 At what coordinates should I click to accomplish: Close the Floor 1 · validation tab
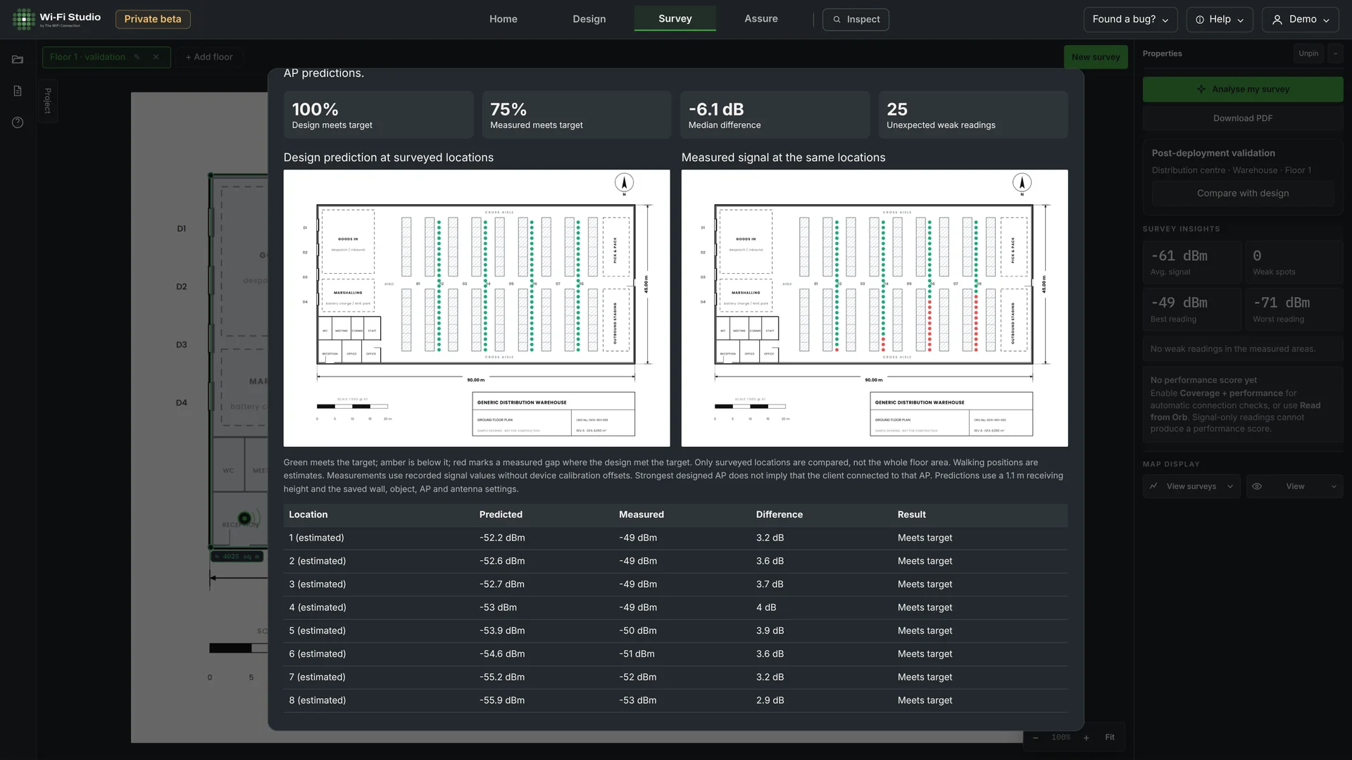point(156,57)
